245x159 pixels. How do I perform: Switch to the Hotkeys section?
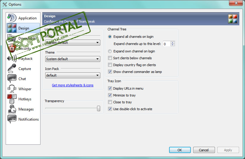click(23, 99)
